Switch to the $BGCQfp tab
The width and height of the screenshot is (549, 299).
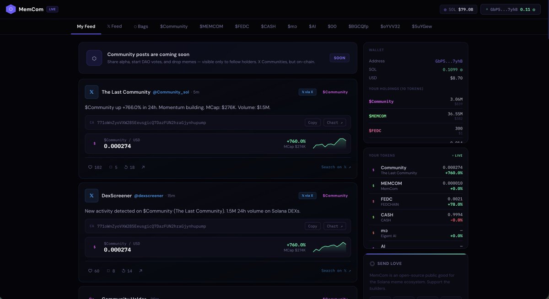pyautogui.click(x=358, y=27)
